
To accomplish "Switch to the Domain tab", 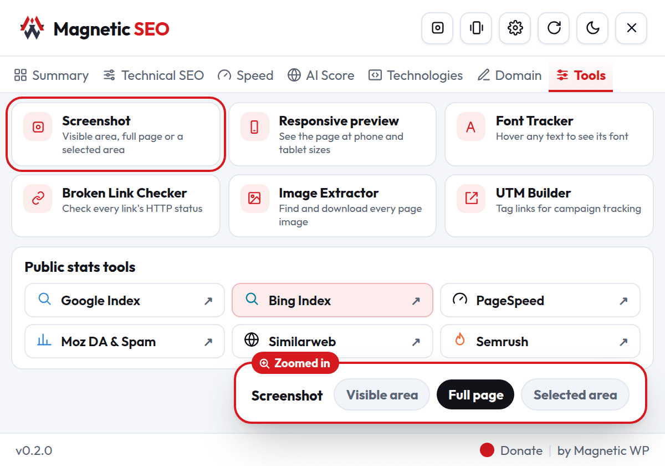I will [x=509, y=75].
